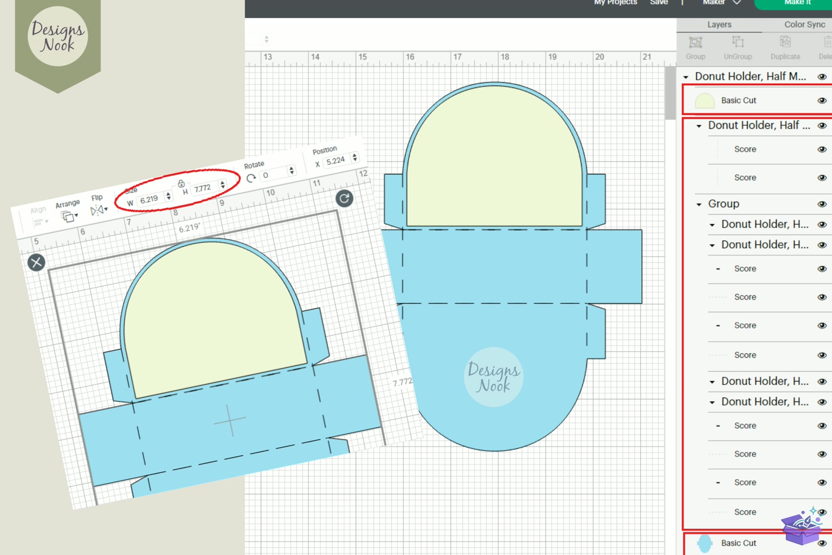Collapse the 'Donut Holder, Half ...' subgroup arrow
Screen dimensions: 832x555
pos(699,126)
